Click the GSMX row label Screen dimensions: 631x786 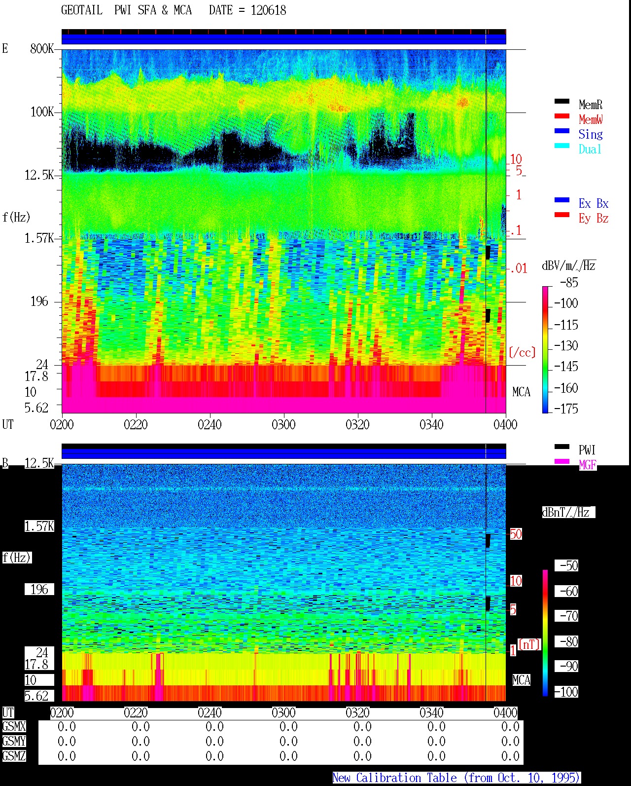point(14,726)
